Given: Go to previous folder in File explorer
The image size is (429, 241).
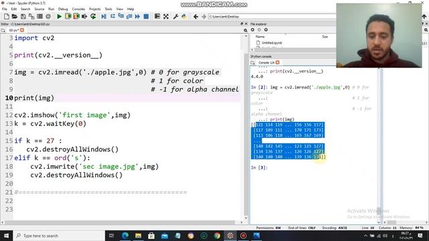Looking at the screenshot, I should click(253, 29).
